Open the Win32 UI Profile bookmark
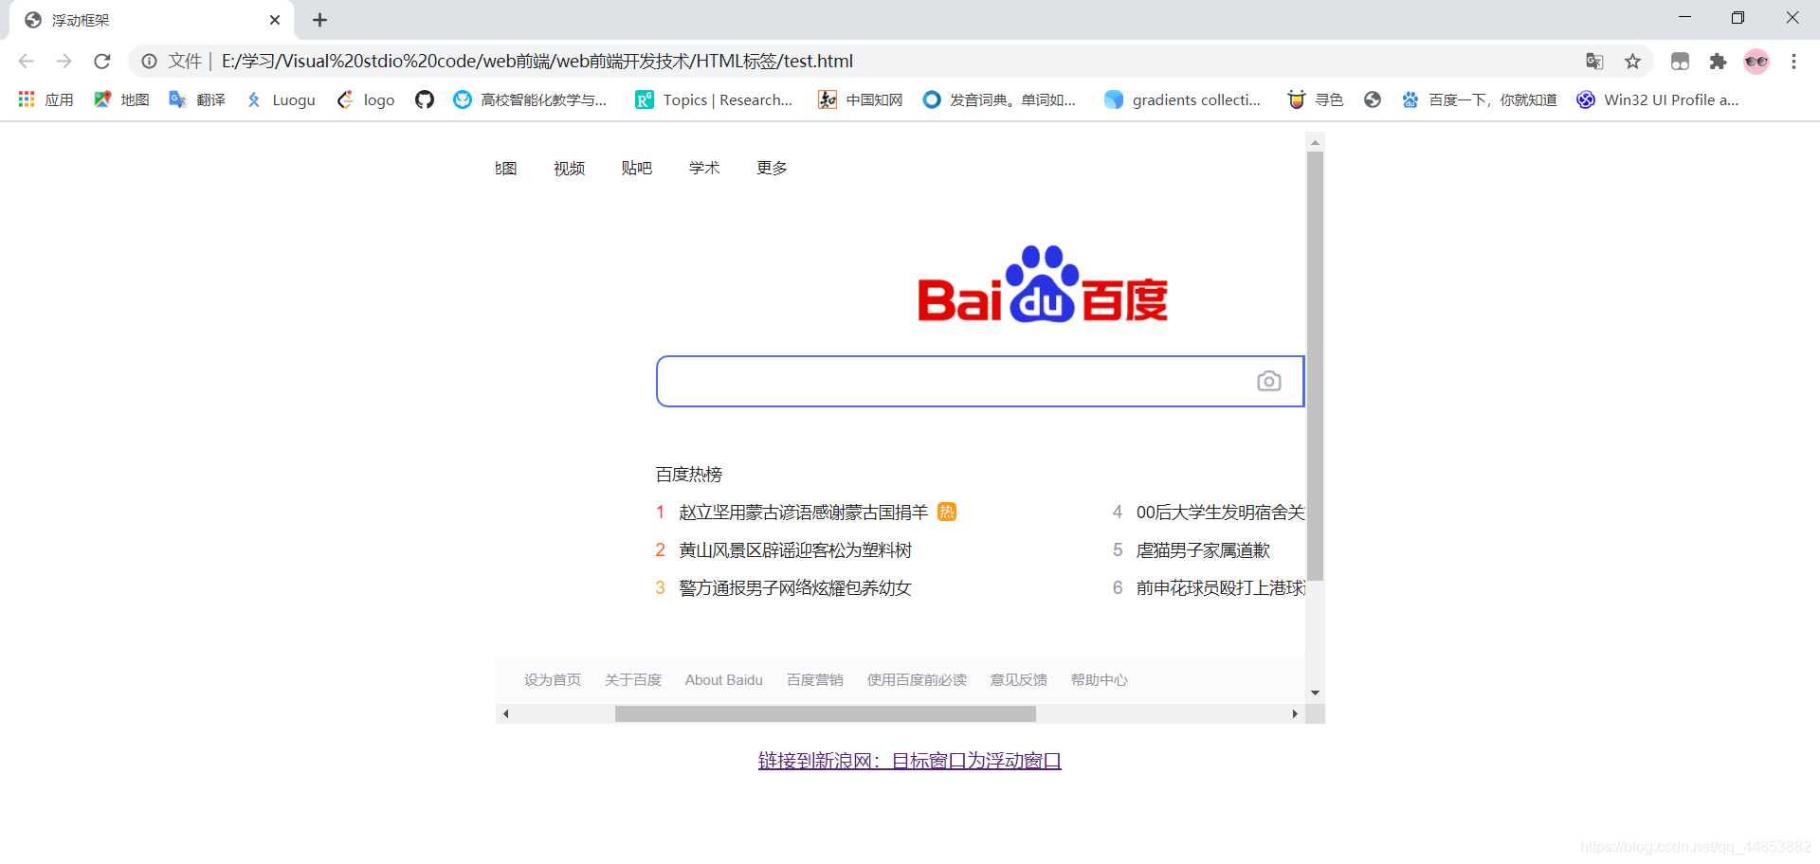Screen dimensions: 1820x864 1658,99
